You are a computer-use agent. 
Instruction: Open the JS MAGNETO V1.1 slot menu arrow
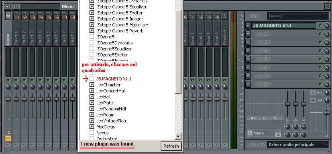pos(248,26)
